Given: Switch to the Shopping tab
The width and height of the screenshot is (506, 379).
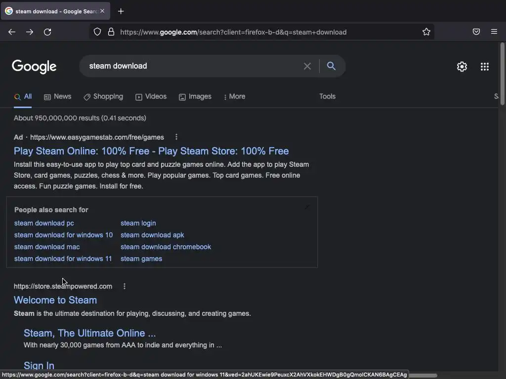Looking at the screenshot, I should (103, 97).
